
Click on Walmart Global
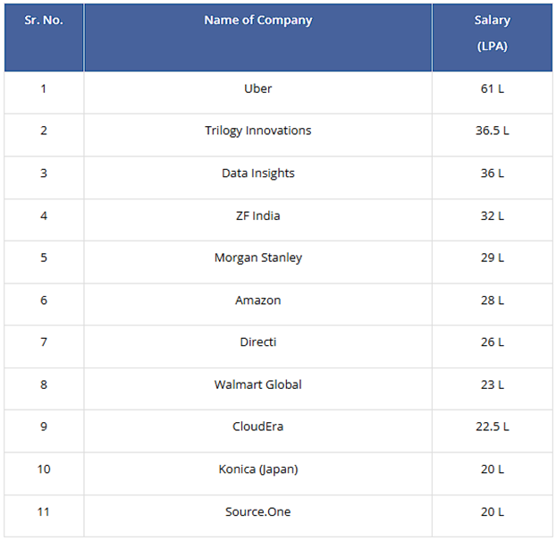point(257,385)
